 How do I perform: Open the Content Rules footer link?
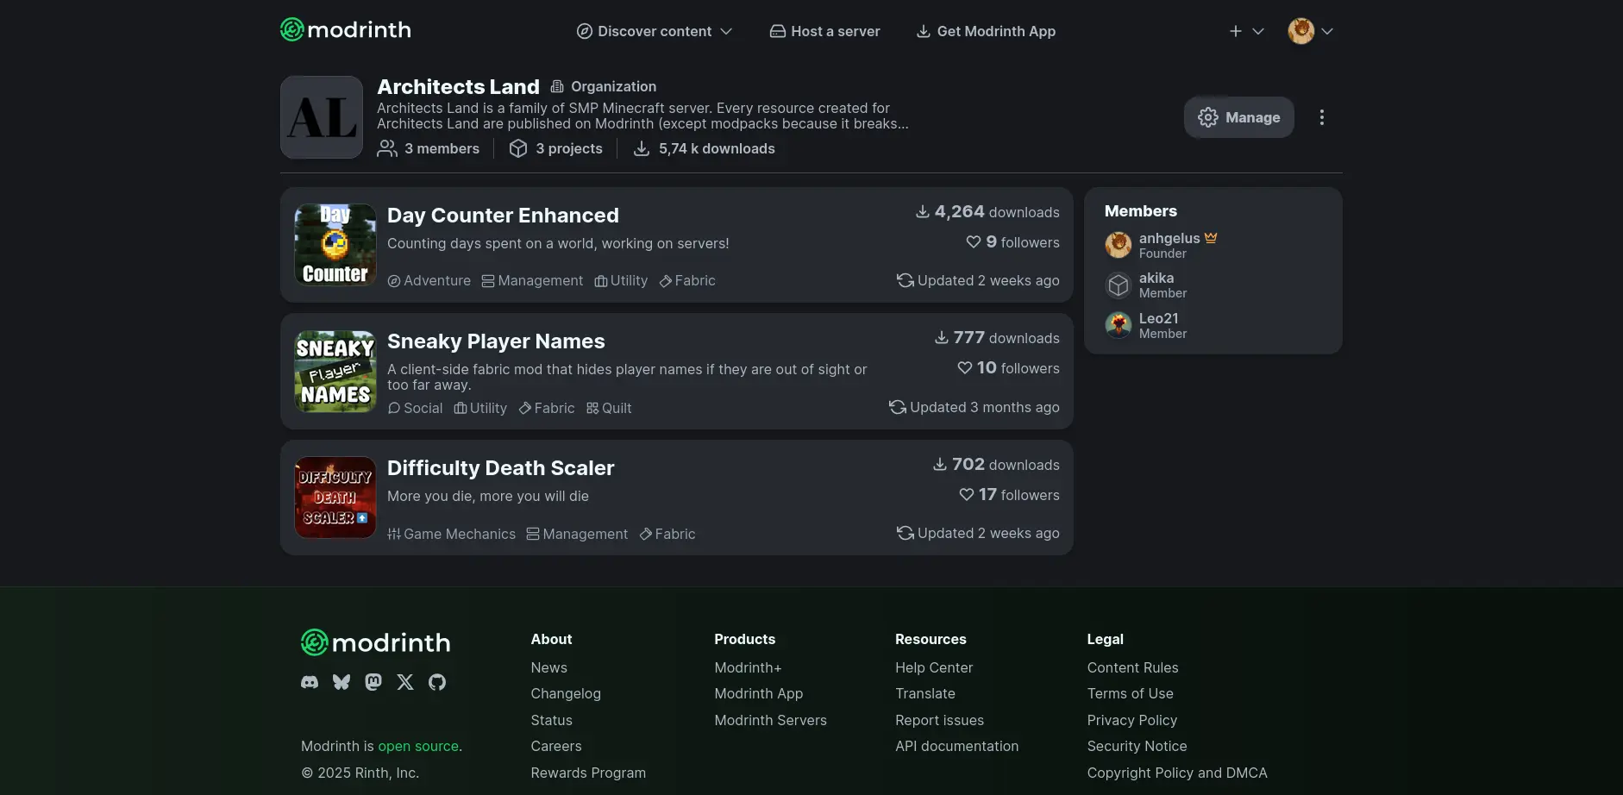point(1132,668)
